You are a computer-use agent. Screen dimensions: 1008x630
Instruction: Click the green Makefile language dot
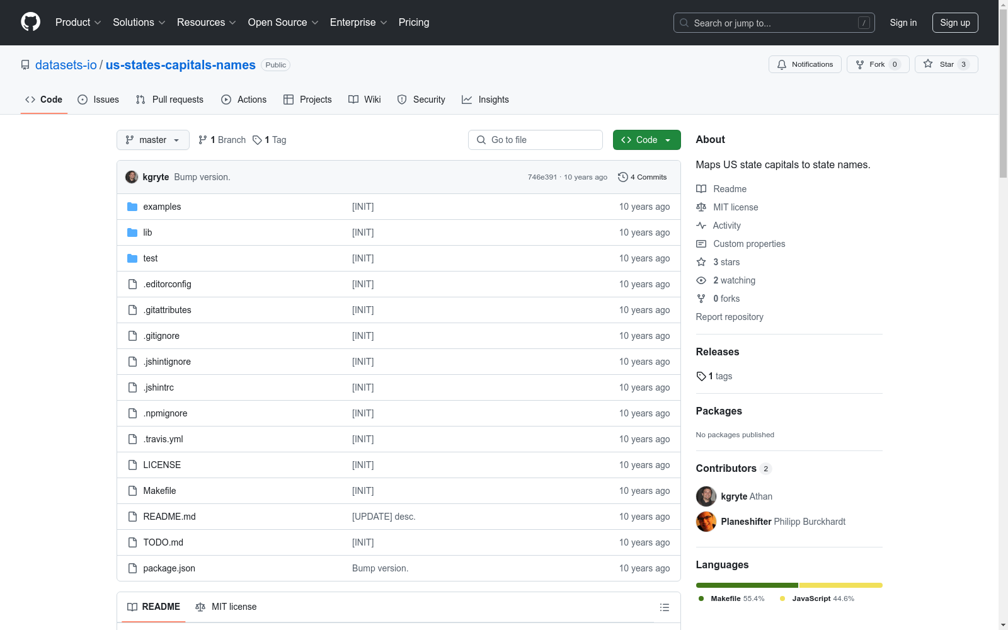(x=701, y=598)
